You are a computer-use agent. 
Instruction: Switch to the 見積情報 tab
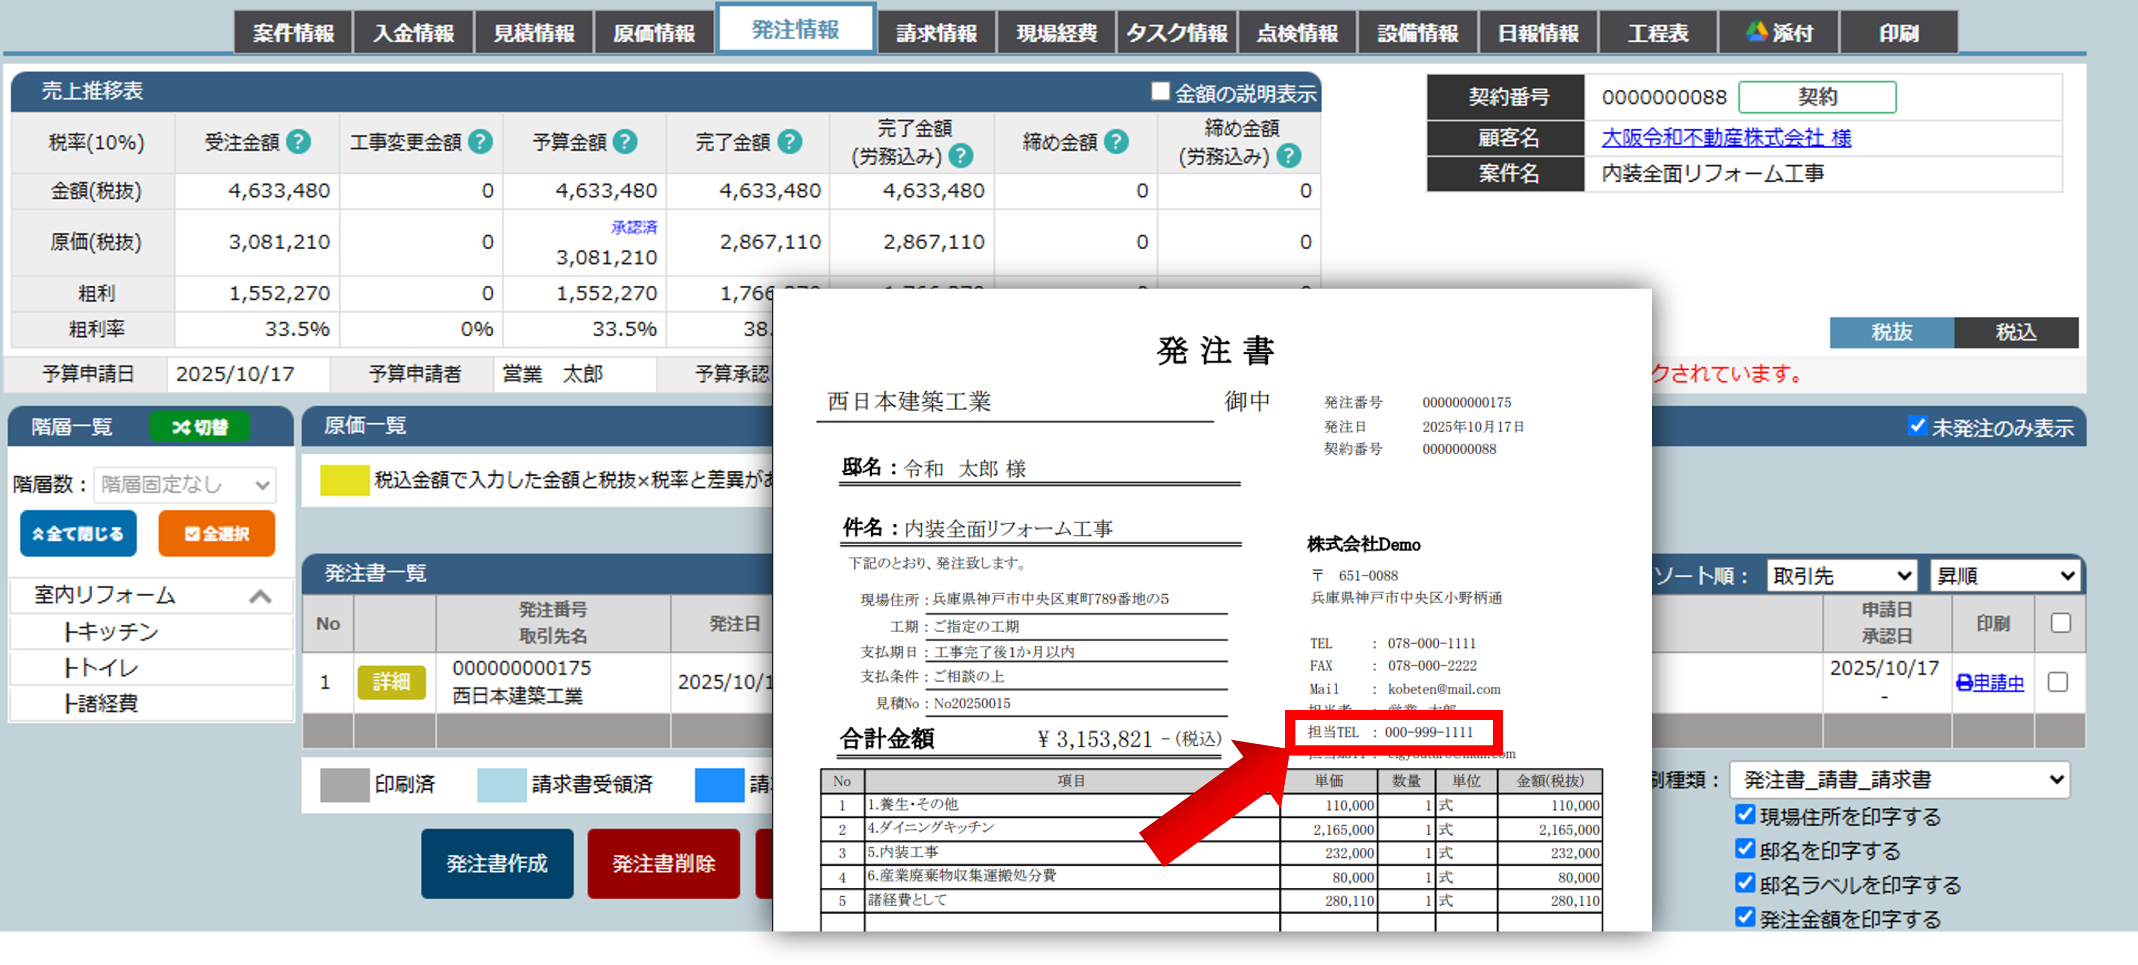[x=534, y=33]
